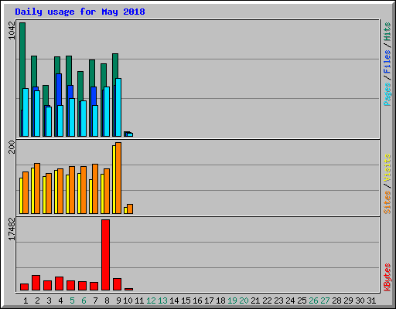This screenshot has width=396, height=309.
Task: Click day label 16 on the axis
Action: [x=197, y=301]
